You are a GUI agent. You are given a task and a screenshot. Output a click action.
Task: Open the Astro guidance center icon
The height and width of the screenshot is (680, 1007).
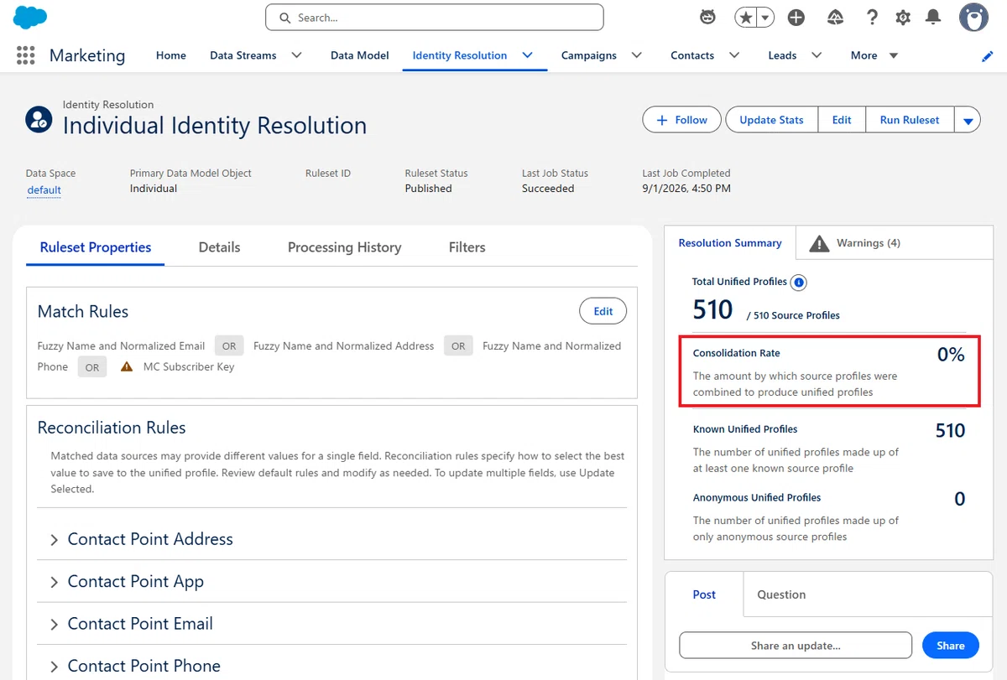click(707, 17)
